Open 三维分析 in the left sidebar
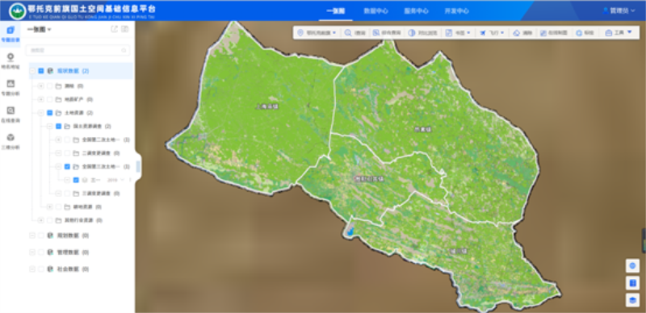Screen dimensions: 646x313 pyautogui.click(x=10, y=141)
